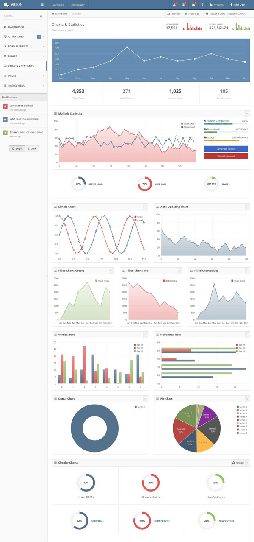Collapse the Multiple Statistics panel
This screenshot has height=542, width=254.
(247, 114)
